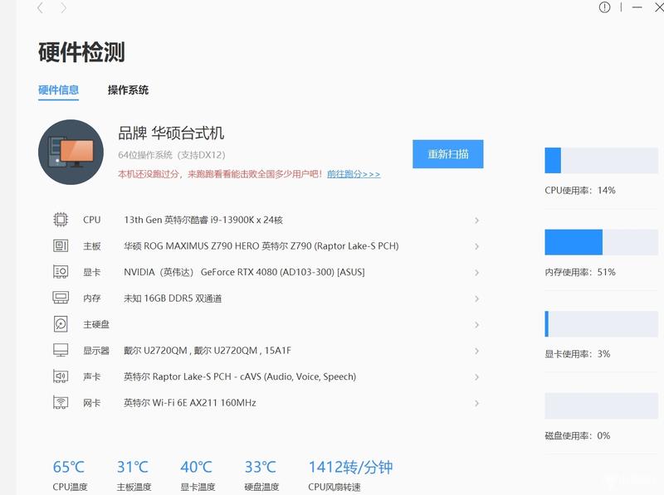664x495 pixels.
Task: Click the network card (网卡) Wi-Fi icon
Action: point(61,402)
